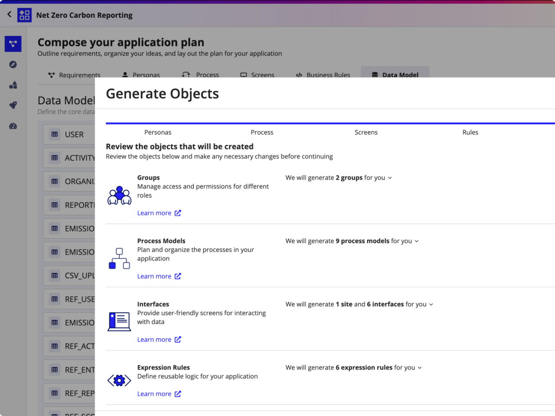The height and width of the screenshot is (416, 555).
Task: Click the Process Models hierarchy icon
Action: 119,258
